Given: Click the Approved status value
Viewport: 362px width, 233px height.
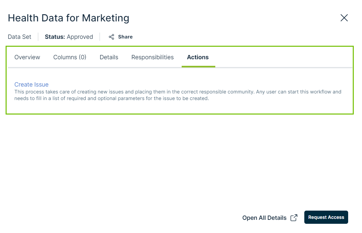Looking at the screenshot, I should click(80, 37).
